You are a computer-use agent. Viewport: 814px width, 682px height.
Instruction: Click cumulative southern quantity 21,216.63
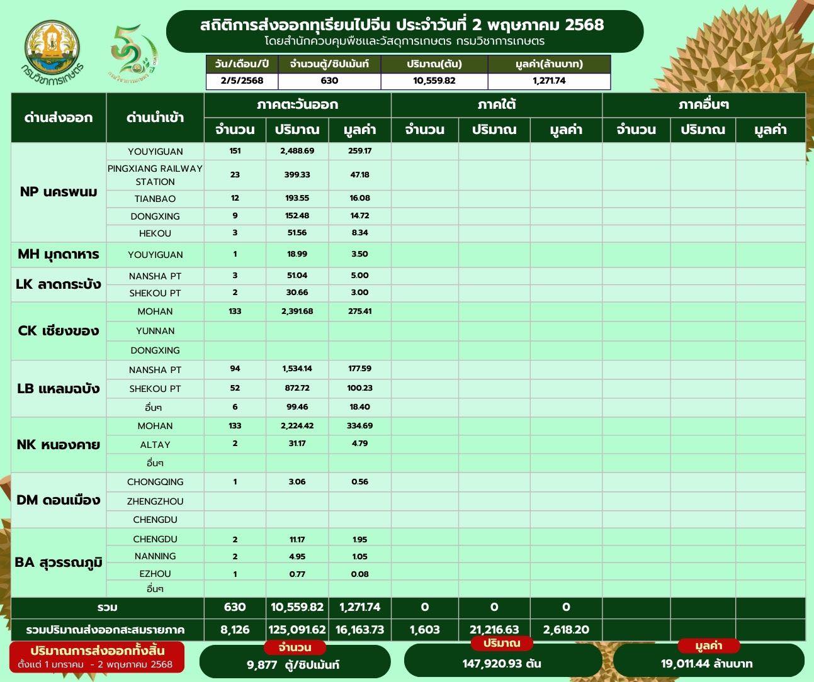coord(494,630)
